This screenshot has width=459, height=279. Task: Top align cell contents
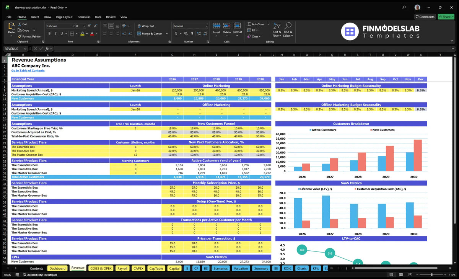pyautogui.click(x=105, y=26)
